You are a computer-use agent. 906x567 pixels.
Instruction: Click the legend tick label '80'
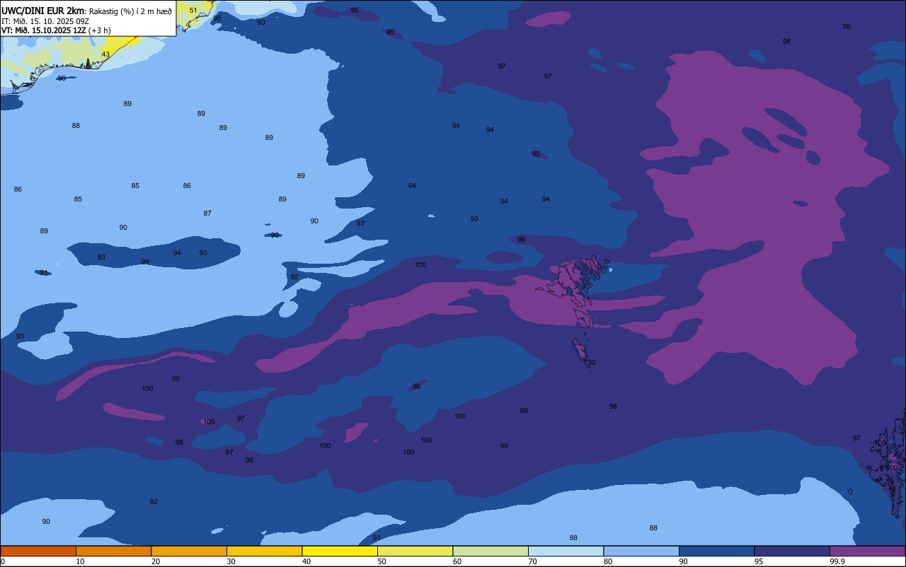[x=608, y=561]
